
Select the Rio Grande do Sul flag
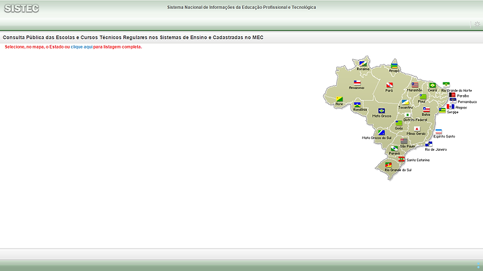point(388,165)
